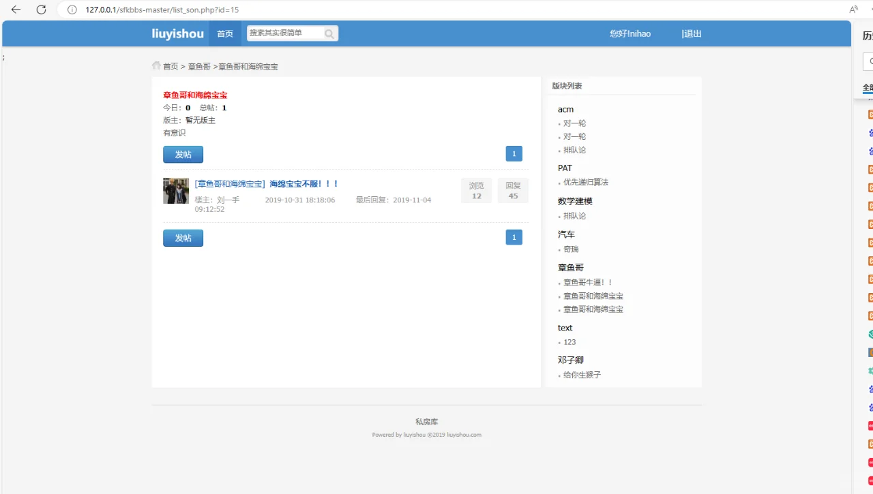Select the 首页 tab in the navigation bar
Viewport: 873px width, 494px height.
point(225,33)
